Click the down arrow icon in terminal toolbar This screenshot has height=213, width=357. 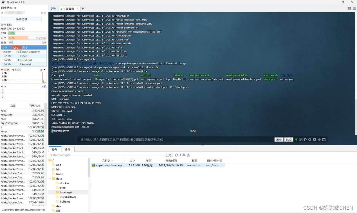tap(319, 140)
